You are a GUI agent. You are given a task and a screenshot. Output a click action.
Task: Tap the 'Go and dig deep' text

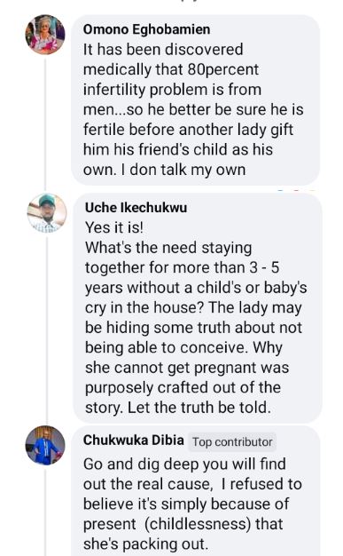[144, 464]
